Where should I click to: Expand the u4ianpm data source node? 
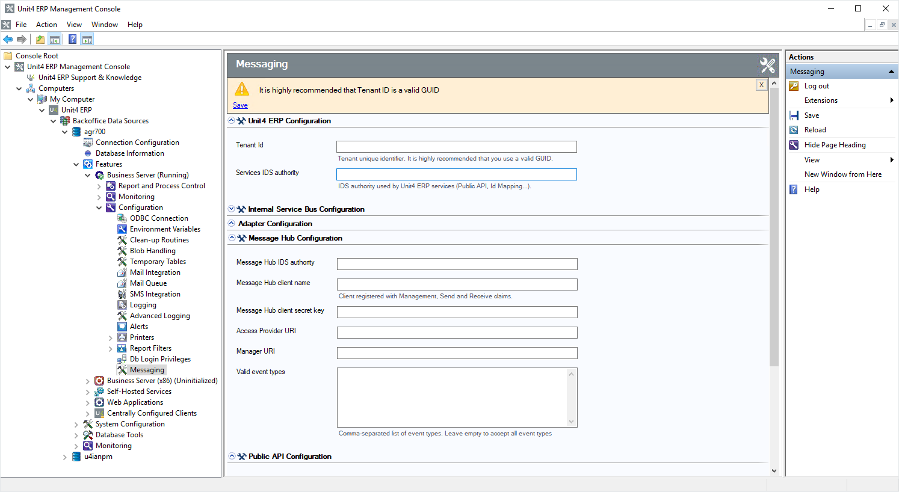pos(65,457)
